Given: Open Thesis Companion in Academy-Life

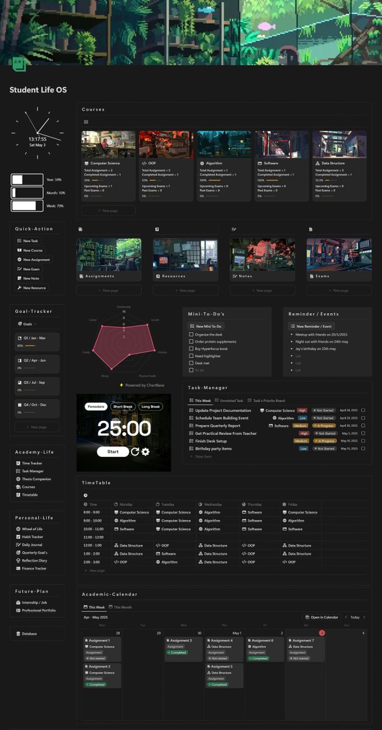Looking at the screenshot, I should pos(32,479).
